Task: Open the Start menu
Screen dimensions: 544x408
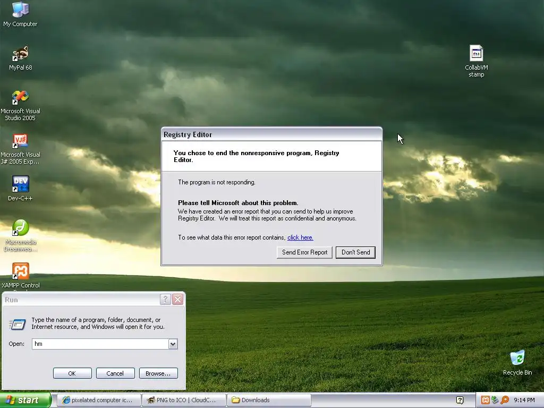Action: coord(25,400)
